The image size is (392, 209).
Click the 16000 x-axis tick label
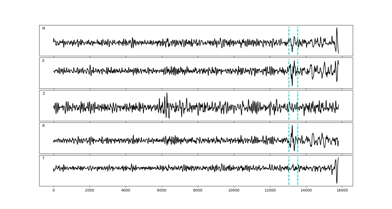(x=342, y=191)
